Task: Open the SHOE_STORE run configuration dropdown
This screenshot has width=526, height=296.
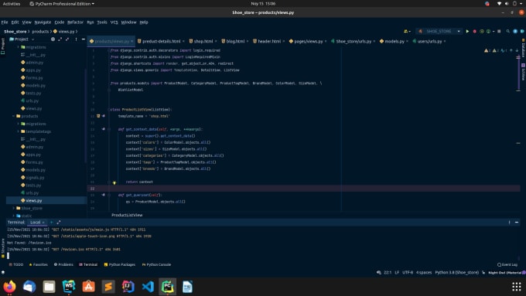Action: (x=439, y=31)
